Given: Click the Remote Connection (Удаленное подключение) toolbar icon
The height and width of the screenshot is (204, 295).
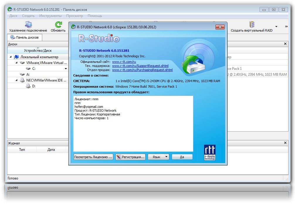Looking at the screenshot, I should [x=28, y=25].
